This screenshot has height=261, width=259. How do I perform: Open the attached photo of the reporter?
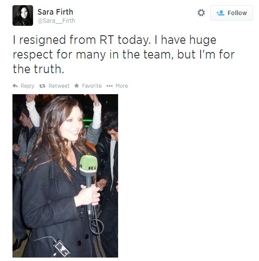click(65, 176)
